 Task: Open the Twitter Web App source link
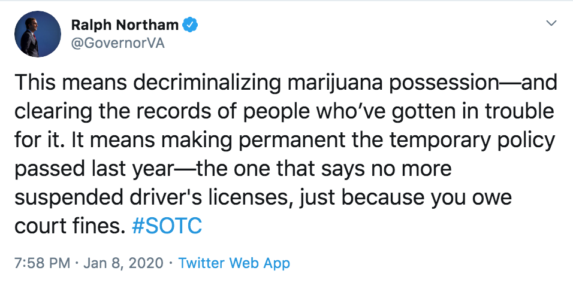coord(234,263)
